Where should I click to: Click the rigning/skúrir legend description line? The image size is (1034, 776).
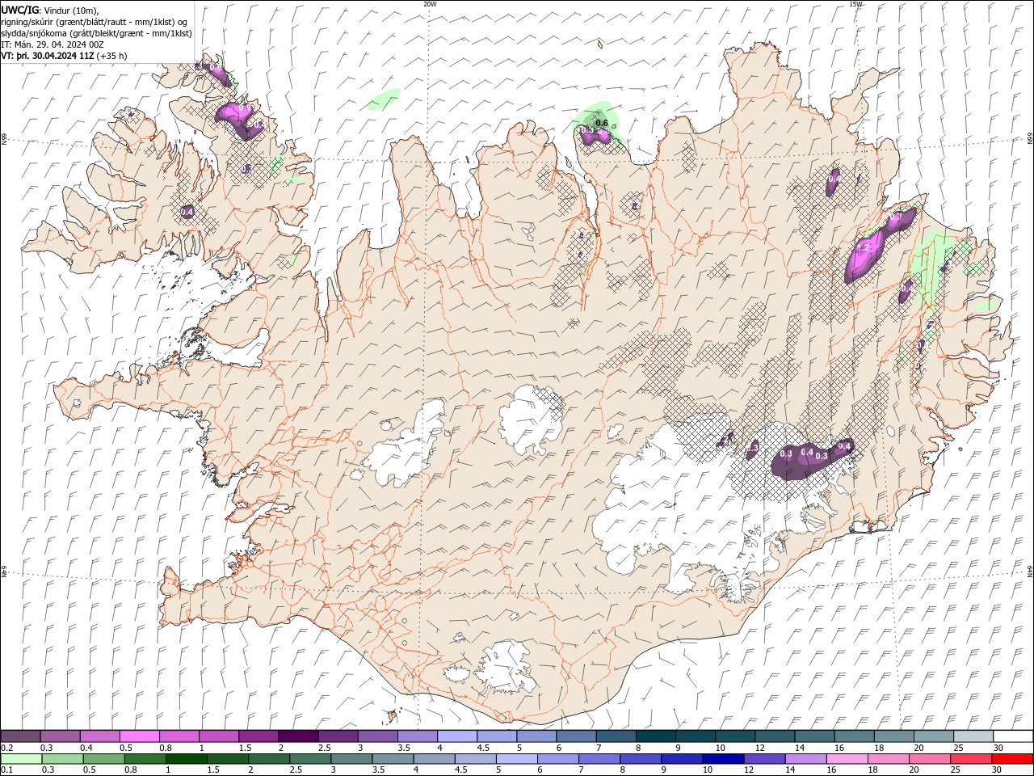(x=95, y=22)
